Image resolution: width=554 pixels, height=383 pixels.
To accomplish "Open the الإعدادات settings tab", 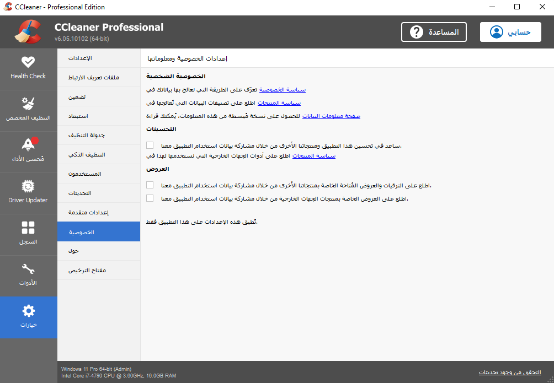I will [99, 58].
